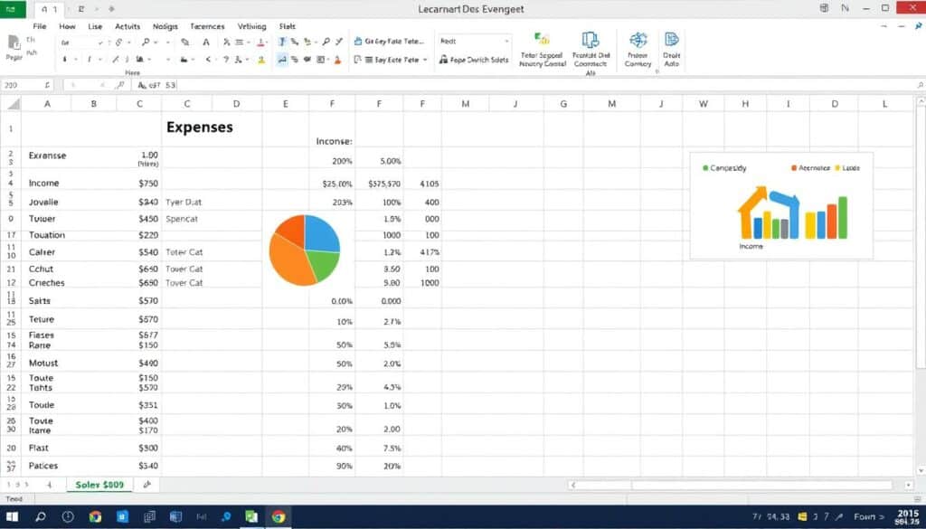Click the highlighted blue chart icon in bottom row
This screenshot has width=926, height=529.
(282, 60)
